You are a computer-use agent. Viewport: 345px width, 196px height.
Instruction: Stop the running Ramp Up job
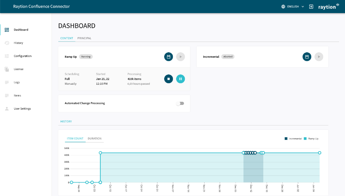169,79
